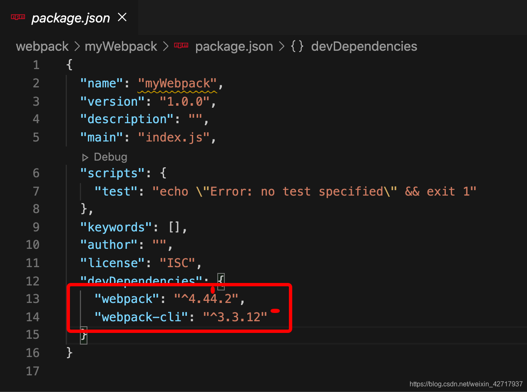The width and height of the screenshot is (527, 392).
Task: Click the "license" key
Action: point(113,263)
